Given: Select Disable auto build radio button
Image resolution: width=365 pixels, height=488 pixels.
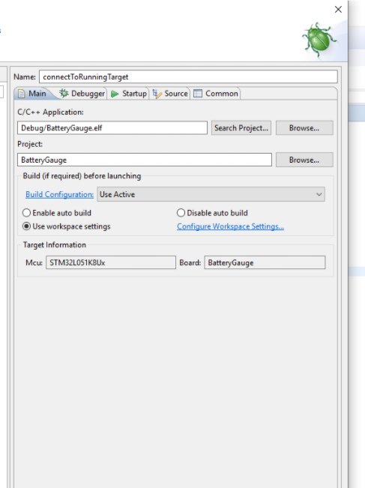Looking at the screenshot, I should coord(181,213).
